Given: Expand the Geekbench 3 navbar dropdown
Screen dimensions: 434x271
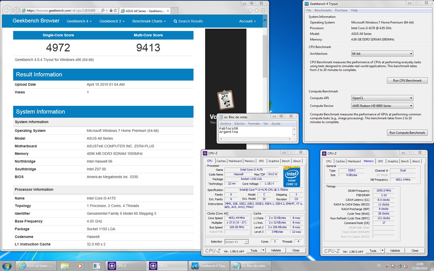Looking at the screenshot, I should [x=112, y=21].
